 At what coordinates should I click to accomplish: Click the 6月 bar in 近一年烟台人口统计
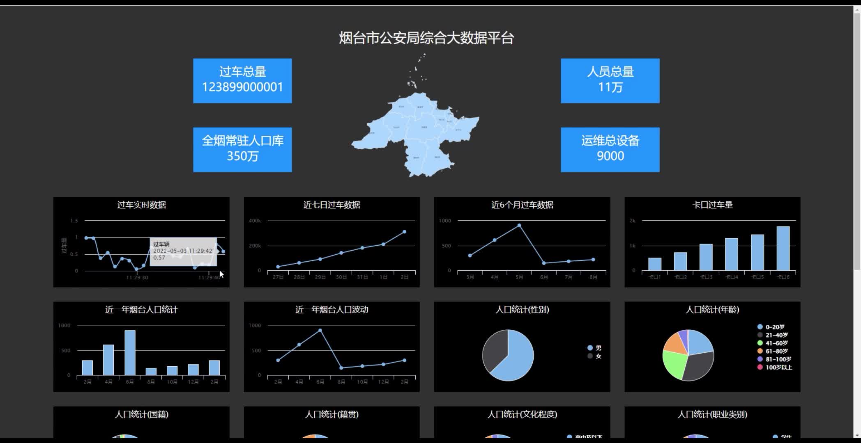(x=130, y=353)
